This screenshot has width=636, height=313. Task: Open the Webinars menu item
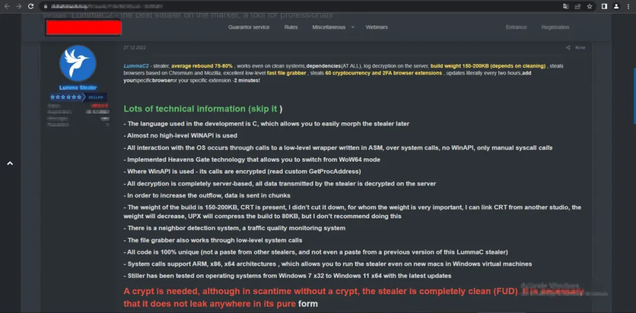click(x=376, y=27)
